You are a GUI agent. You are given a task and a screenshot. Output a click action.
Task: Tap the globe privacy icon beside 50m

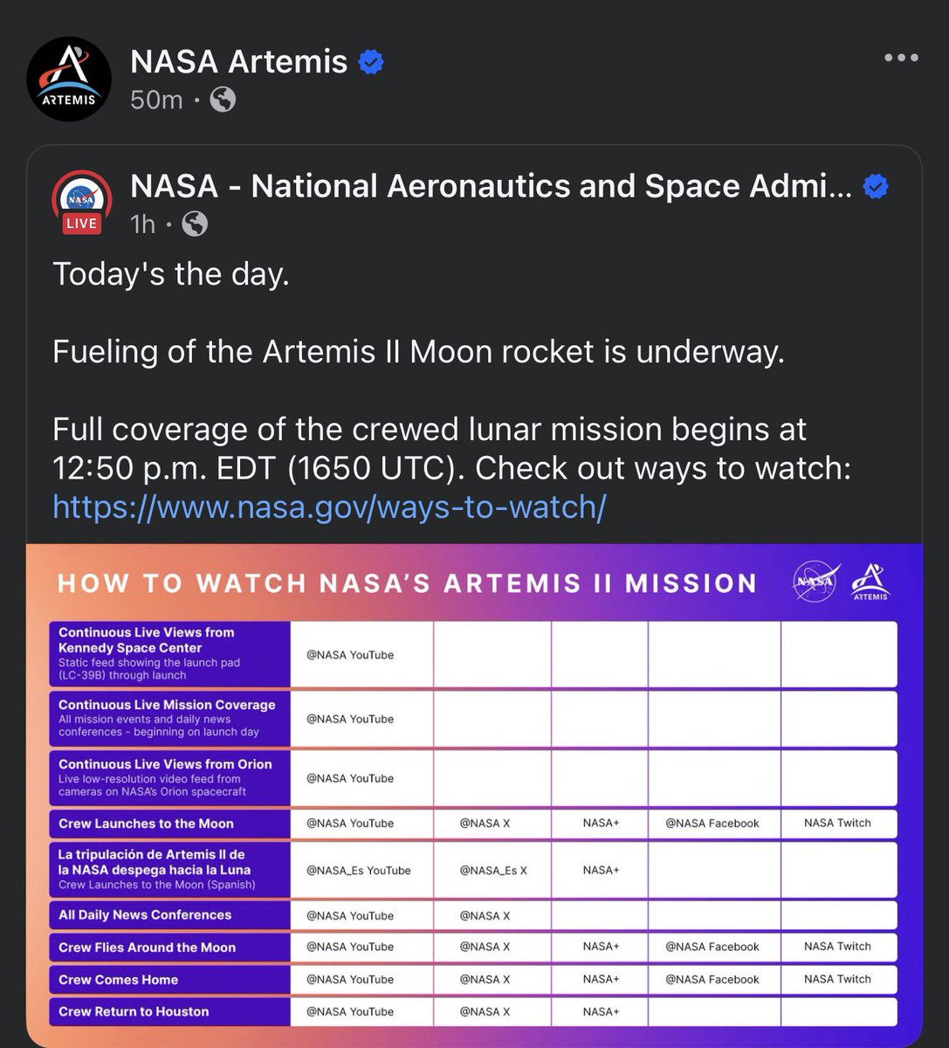pyautogui.click(x=223, y=100)
